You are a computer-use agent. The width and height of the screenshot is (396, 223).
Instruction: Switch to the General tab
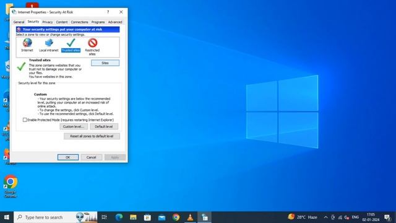pyautogui.click(x=19, y=22)
